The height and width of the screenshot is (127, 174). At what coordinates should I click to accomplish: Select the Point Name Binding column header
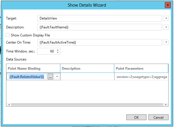33,69
